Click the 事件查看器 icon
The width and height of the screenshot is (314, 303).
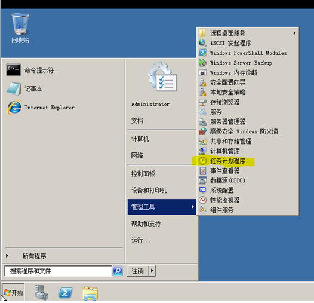(202, 171)
